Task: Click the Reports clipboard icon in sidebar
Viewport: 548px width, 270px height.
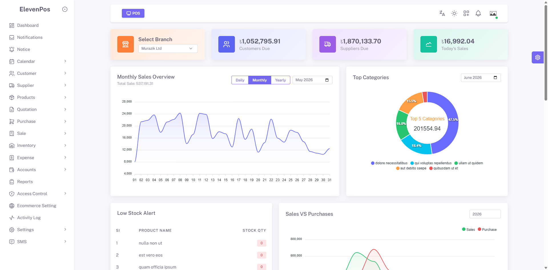Action: [x=12, y=182]
